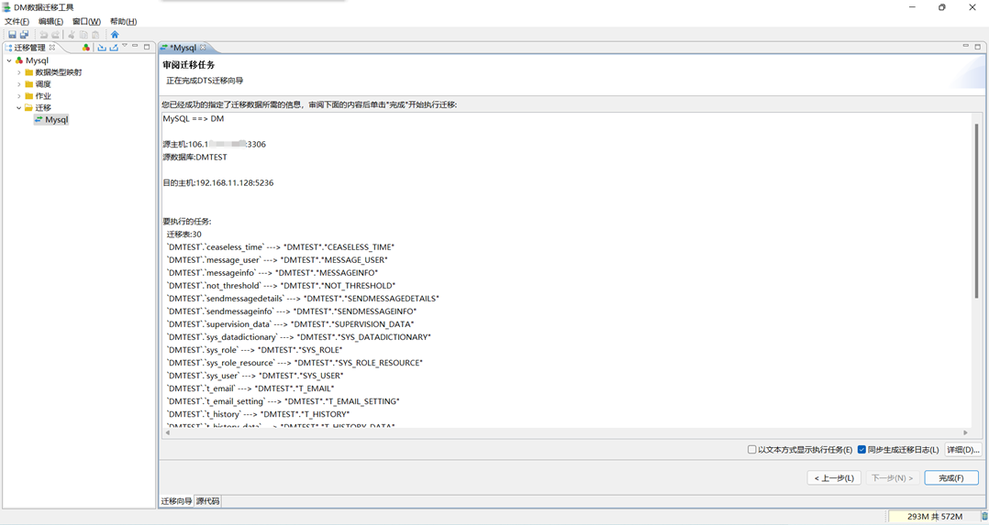Screen dimensions: 989x525
Task: Switch to the 迁移管理 panel tab
Action: (x=29, y=48)
